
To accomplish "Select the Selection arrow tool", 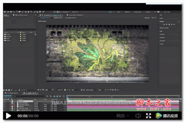I will 8,12.
